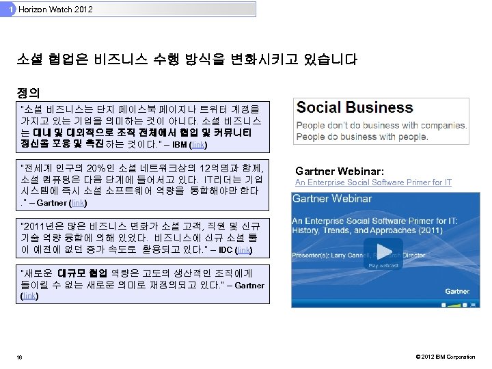Click the page number 16
492x369 pixels.
click(x=19, y=357)
